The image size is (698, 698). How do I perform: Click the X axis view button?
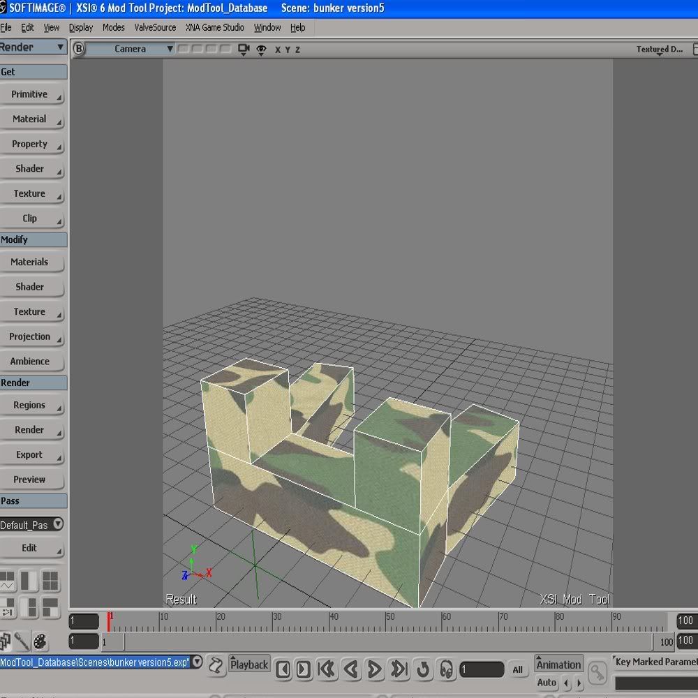278,50
